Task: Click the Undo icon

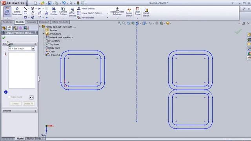Action: coord(64,3)
